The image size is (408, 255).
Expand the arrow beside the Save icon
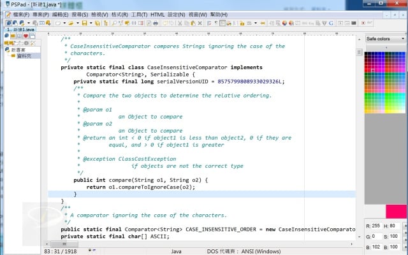tap(90, 22)
